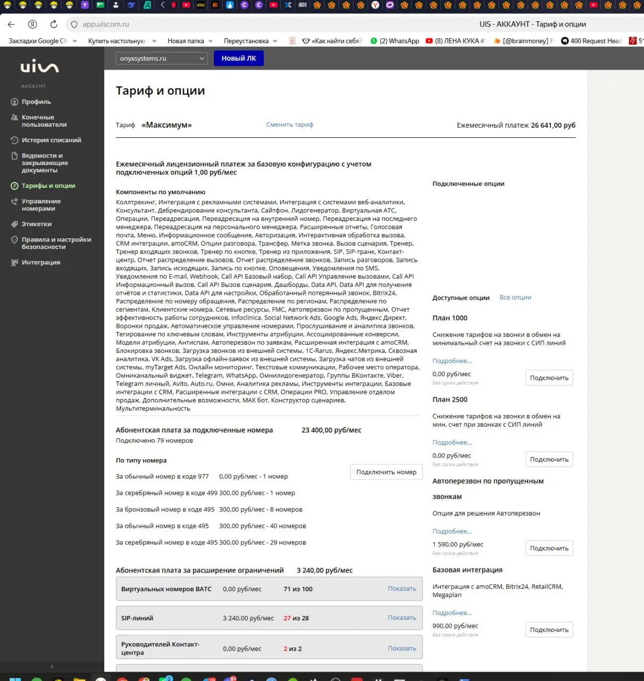Open Правила и настройки безопасности shield icon
644x681 pixels.
[x=14, y=240]
